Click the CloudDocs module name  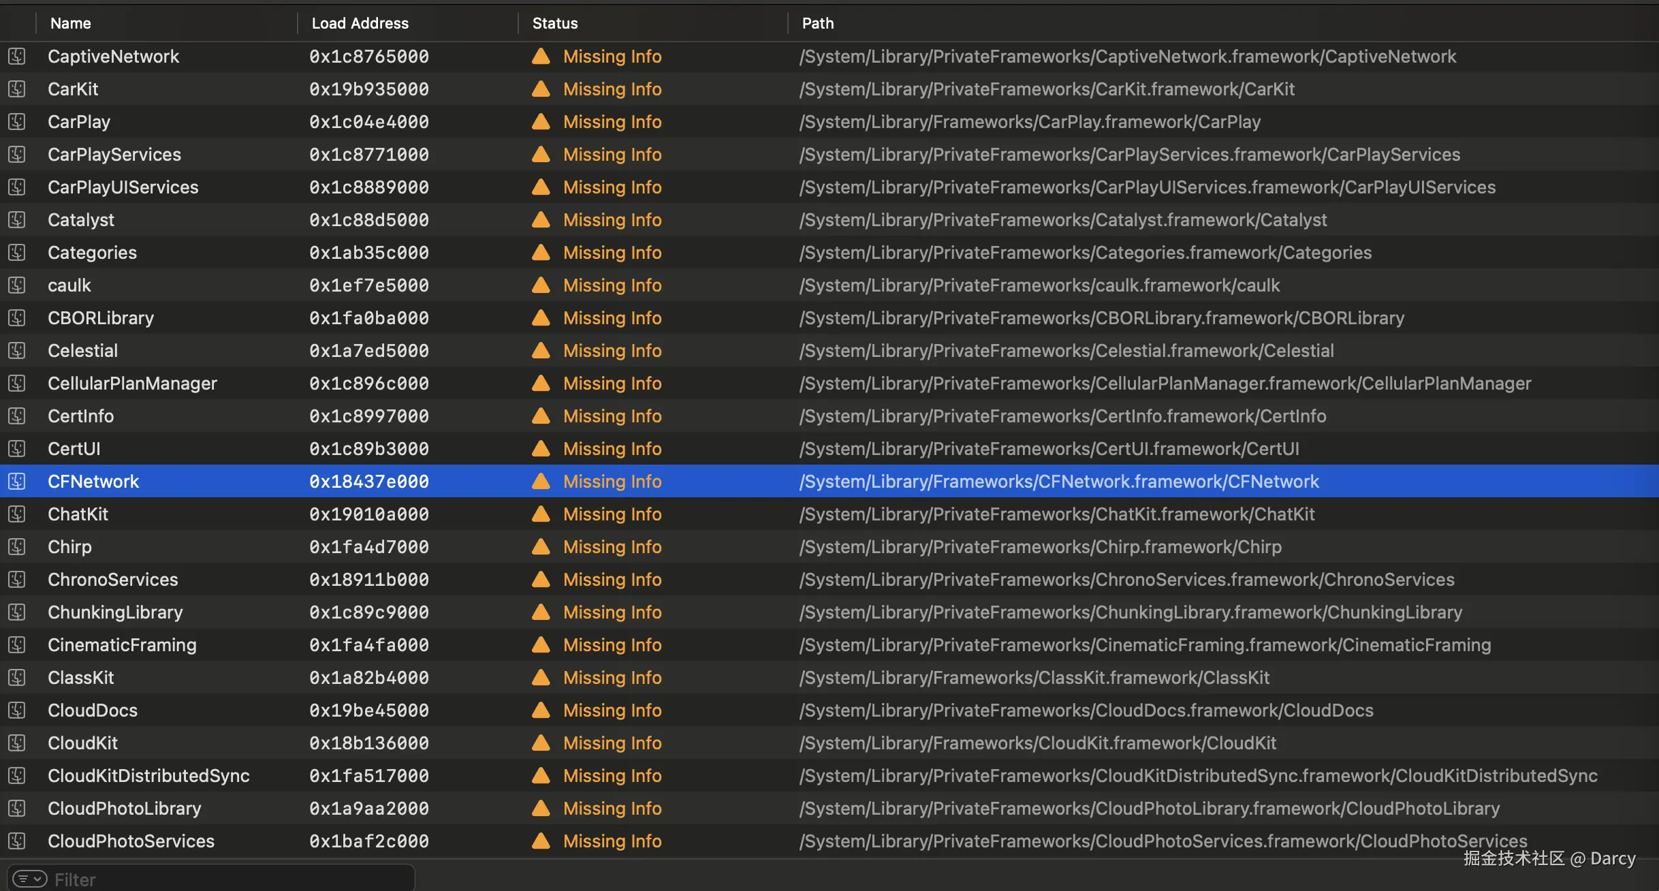[93, 710]
